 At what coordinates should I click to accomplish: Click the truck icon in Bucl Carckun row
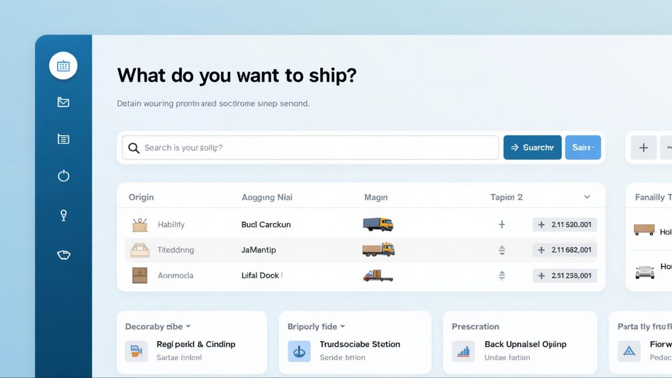tap(378, 224)
